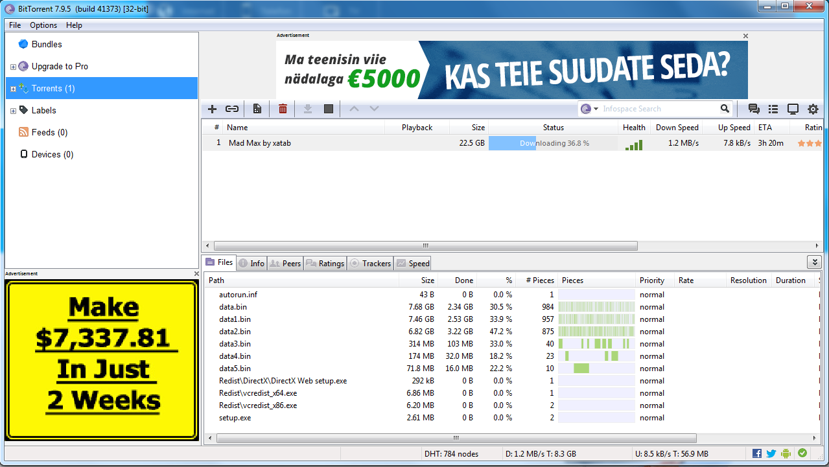This screenshot has width=829, height=467.
Task: Click the green network OK checkmark icon
Action: (x=802, y=453)
